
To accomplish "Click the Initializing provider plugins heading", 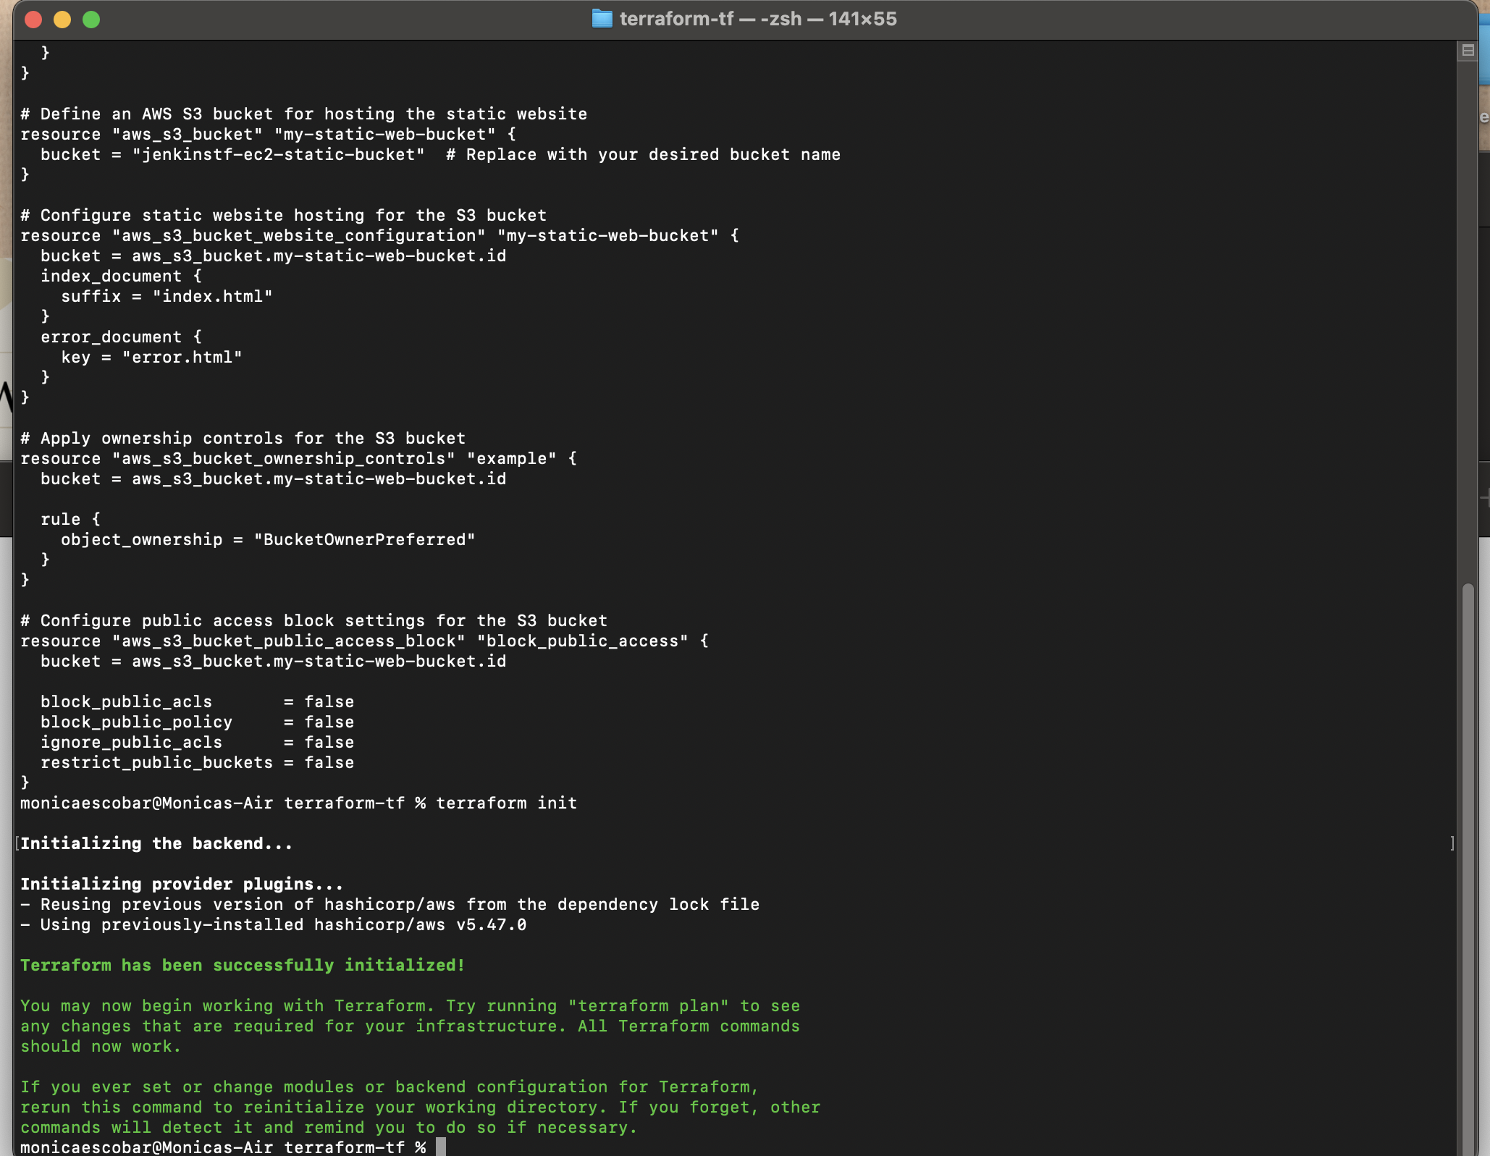I will pos(181,884).
